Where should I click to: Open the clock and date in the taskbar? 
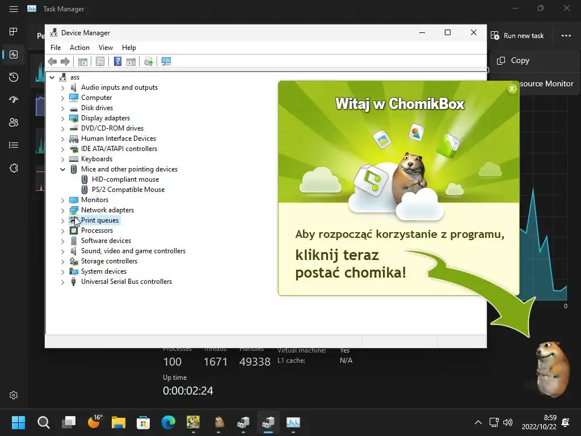pyautogui.click(x=539, y=422)
